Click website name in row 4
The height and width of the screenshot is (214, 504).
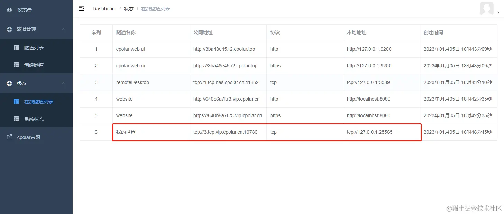tap(125, 99)
